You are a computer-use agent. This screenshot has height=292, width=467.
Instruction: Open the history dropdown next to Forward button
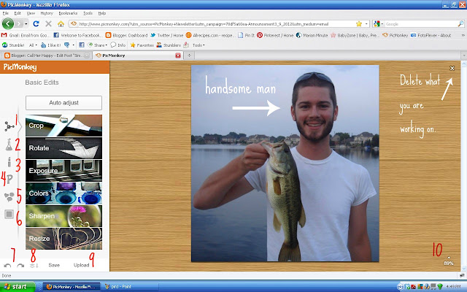click(x=26, y=24)
